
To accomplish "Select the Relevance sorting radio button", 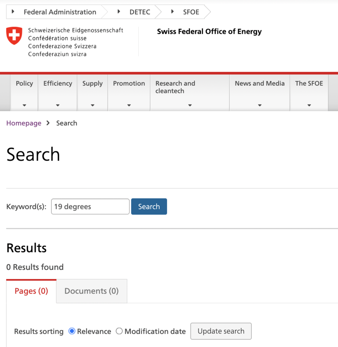I will [x=72, y=331].
